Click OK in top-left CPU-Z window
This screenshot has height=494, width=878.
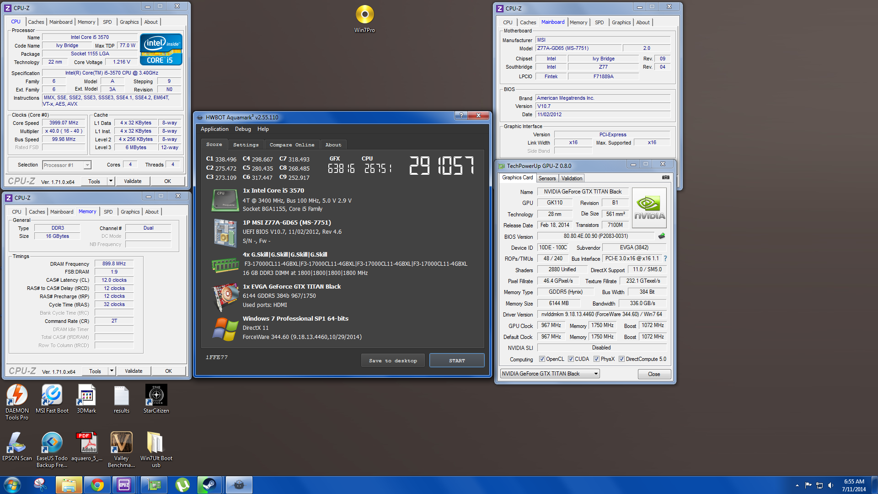(x=167, y=181)
